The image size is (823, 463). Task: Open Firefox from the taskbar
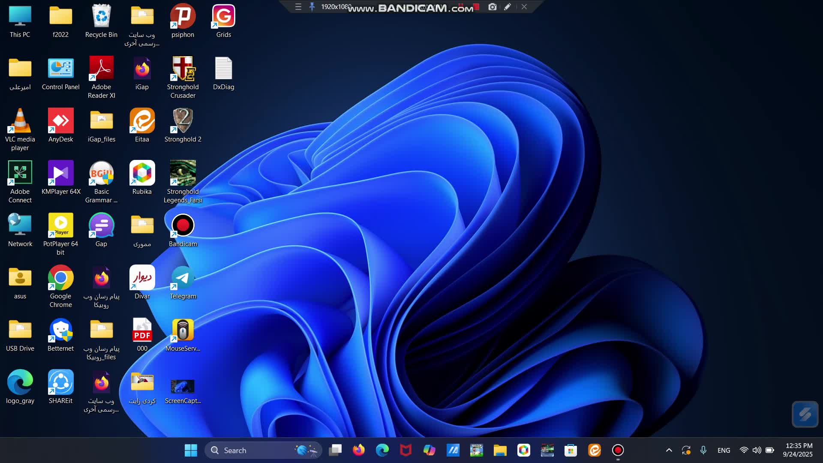coord(358,450)
